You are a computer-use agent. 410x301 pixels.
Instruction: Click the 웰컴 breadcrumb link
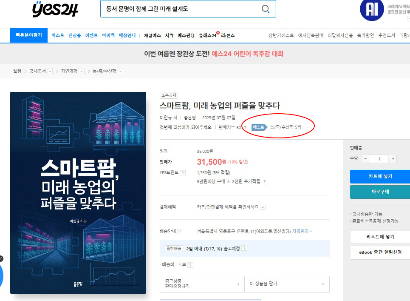click(17, 71)
